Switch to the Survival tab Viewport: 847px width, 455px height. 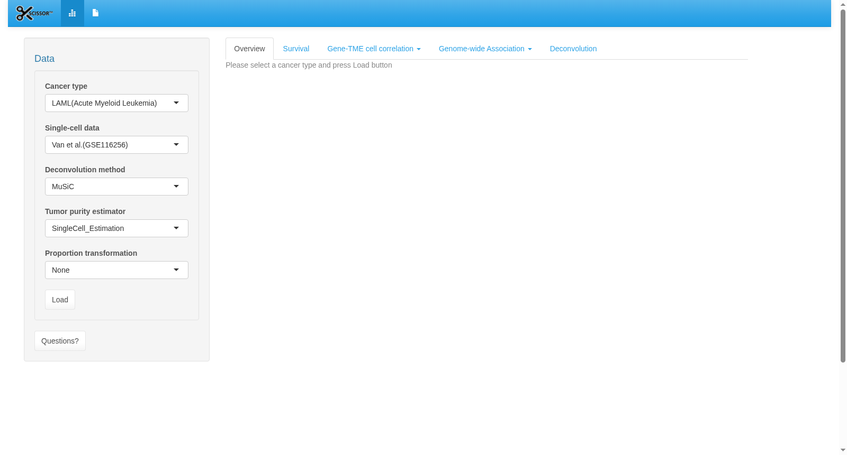click(x=296, y=49)
